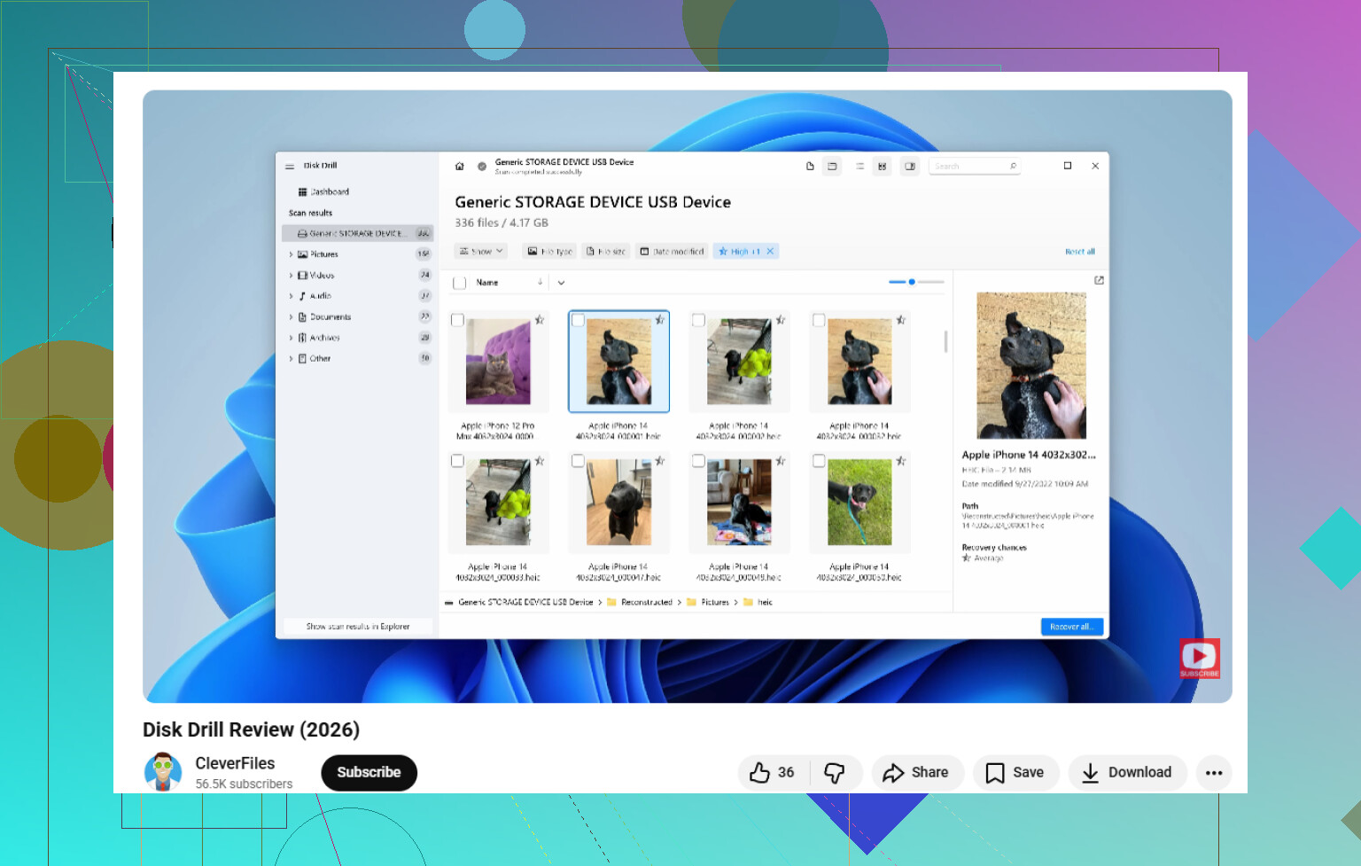Like the video with 36 likes

click(x=772, y=773)
